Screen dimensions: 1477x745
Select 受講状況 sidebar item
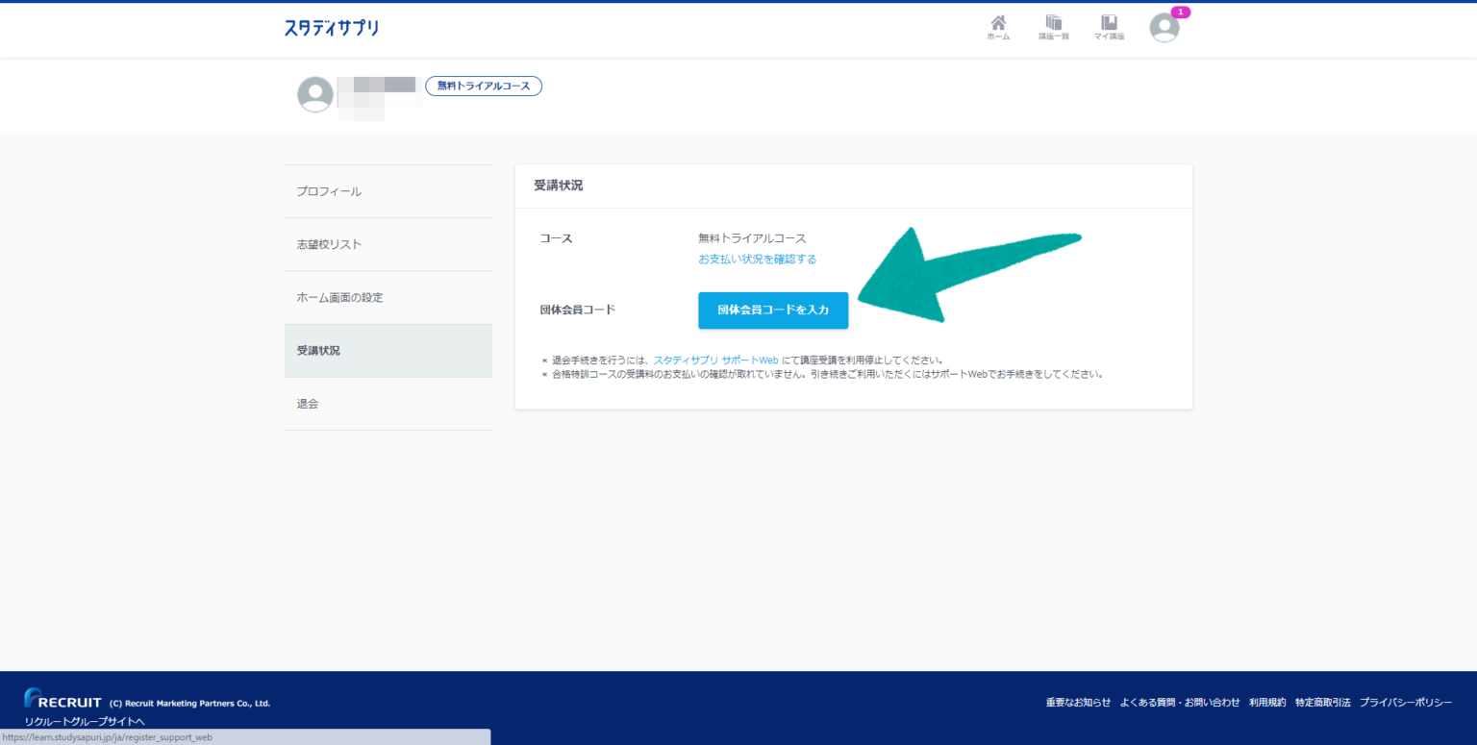pyautogui.click(x=388, y=351)
